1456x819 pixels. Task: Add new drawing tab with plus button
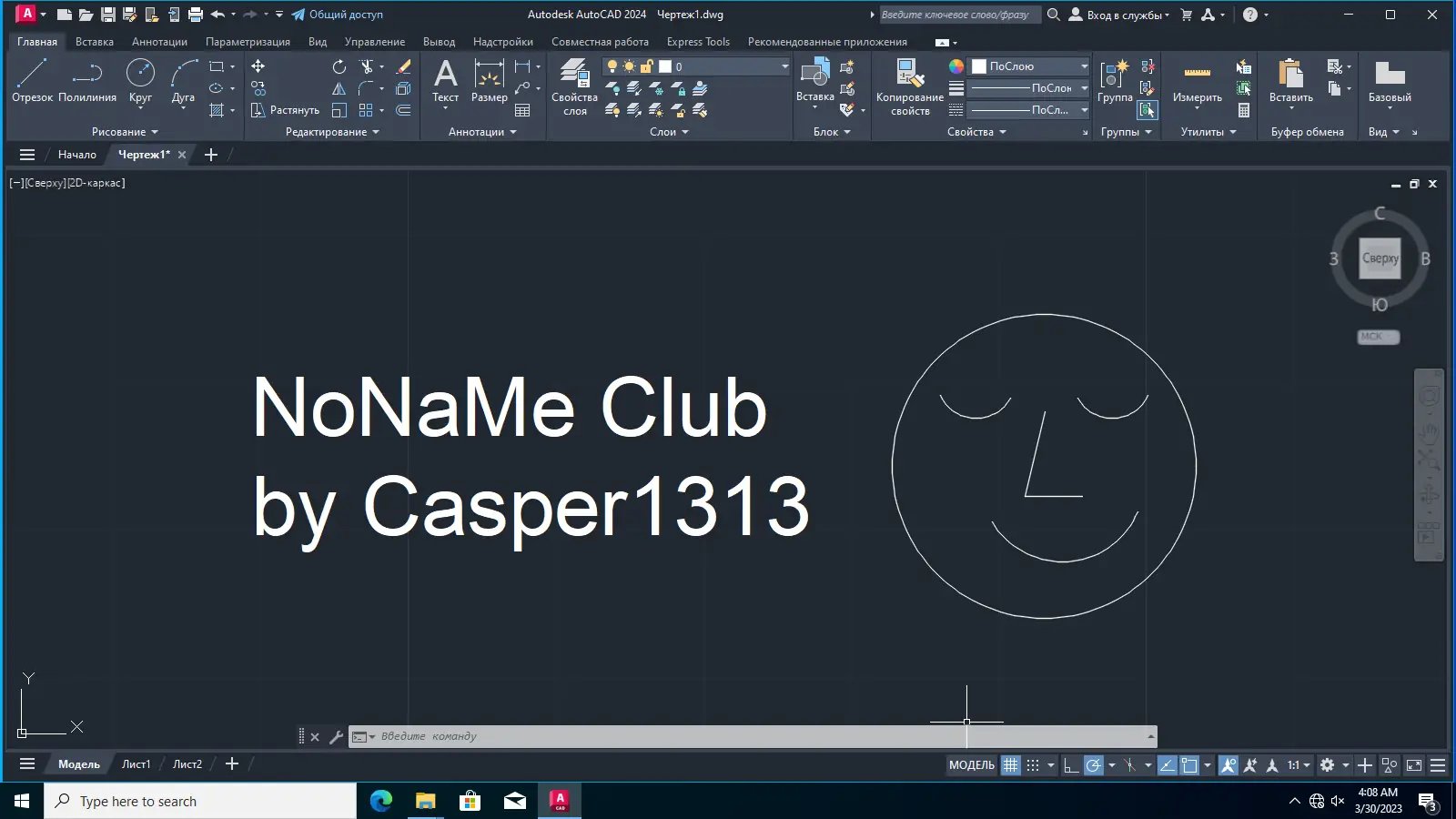tap(211, 155)
